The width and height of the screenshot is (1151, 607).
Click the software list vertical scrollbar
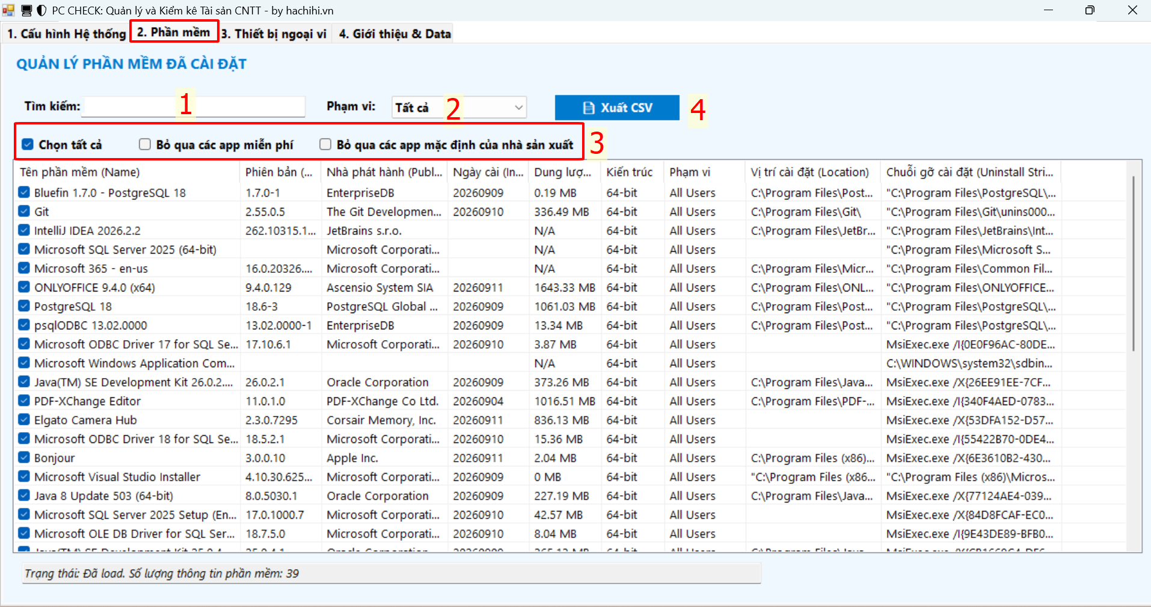(x=1134, y=264)
